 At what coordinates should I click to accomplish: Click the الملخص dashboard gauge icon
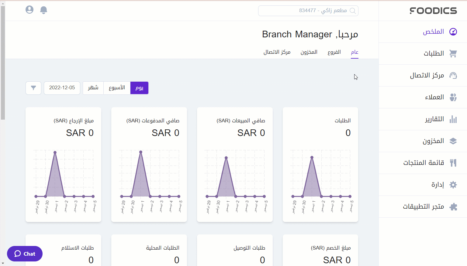(453, 32)
